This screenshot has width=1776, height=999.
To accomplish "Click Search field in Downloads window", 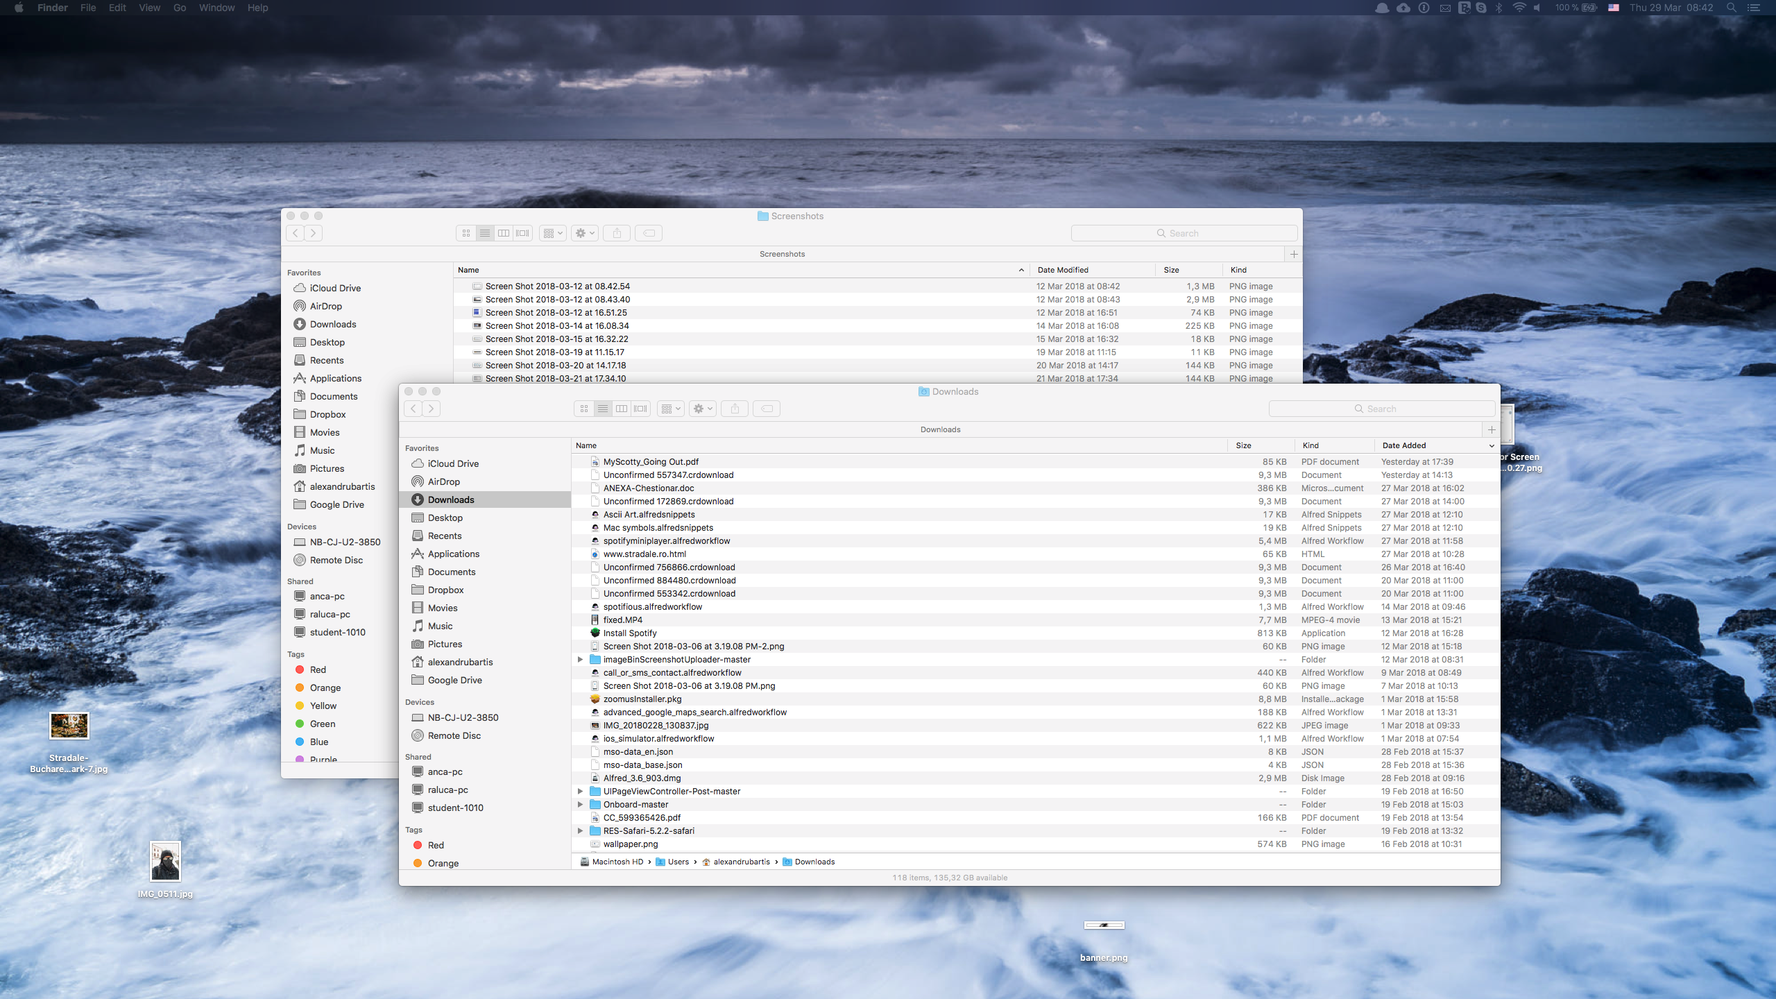I will click(x=1381, y=409).
